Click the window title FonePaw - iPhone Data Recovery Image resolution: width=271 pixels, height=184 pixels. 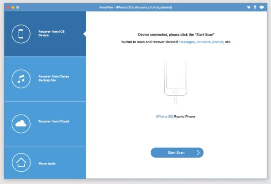click(135, 7)
